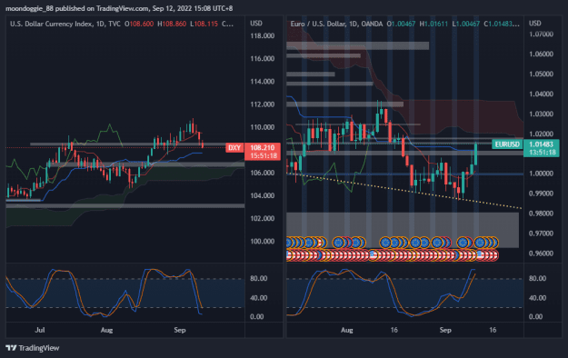The height and width of the screenshot is (358, 568).
Task: Click the Sep label on EURUSD time axis
Action: (x=445, y=330)
